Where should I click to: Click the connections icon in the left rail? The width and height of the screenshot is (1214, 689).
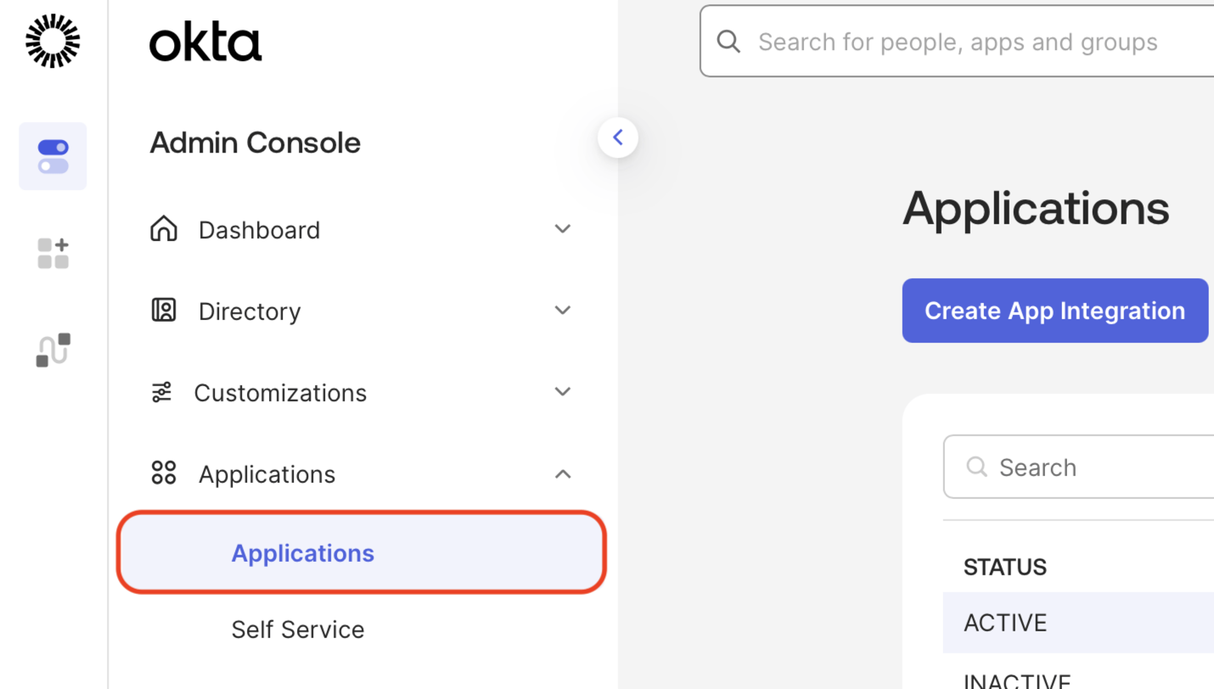point(53,348)
